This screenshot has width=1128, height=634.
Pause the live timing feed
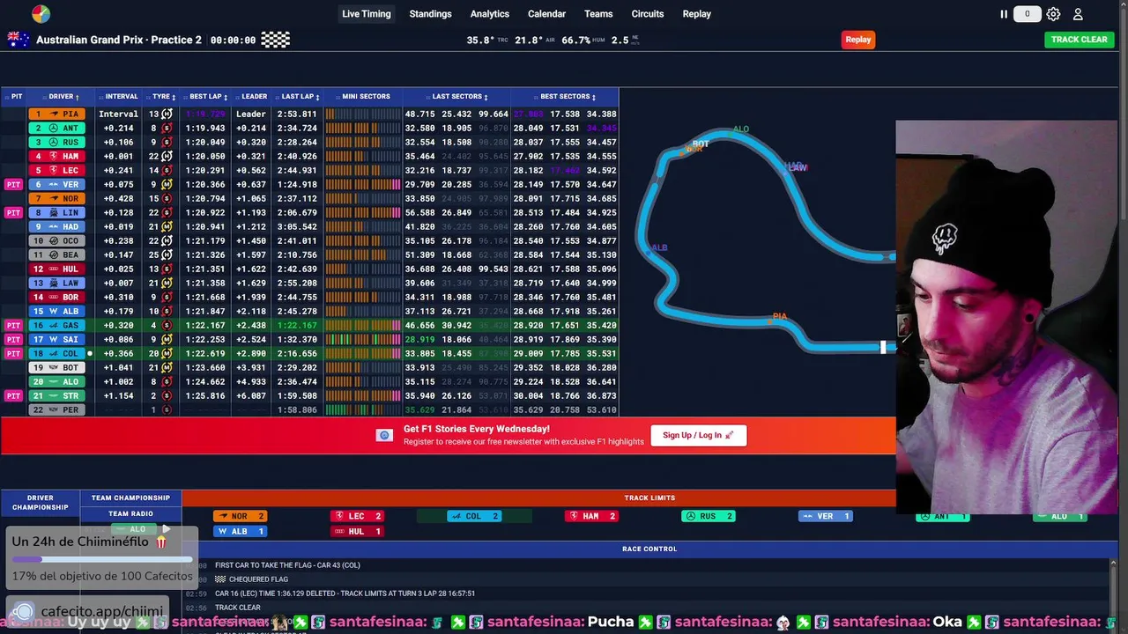pos(1004,14)
